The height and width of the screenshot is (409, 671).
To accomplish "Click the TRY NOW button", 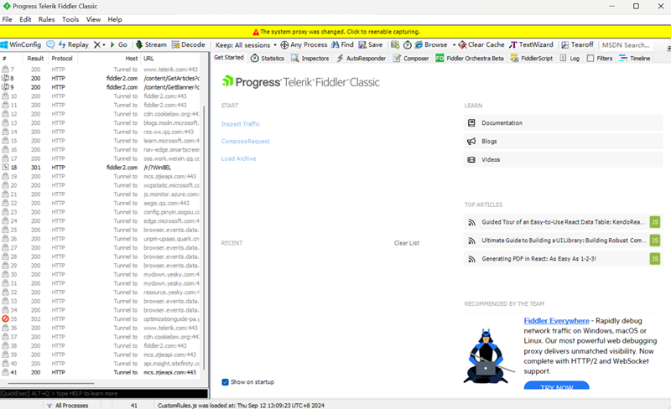I will pos(556,386).
